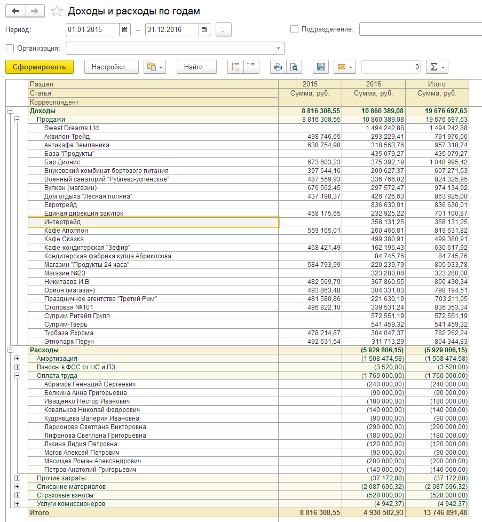Open the Организация dropdown list
This screenshot has width=482, height=522.
pyautogui.click(x=278, y=48)
